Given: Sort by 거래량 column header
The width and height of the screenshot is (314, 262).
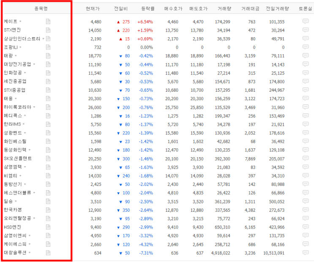Looking at the screenshot, I should click(224, 8).
